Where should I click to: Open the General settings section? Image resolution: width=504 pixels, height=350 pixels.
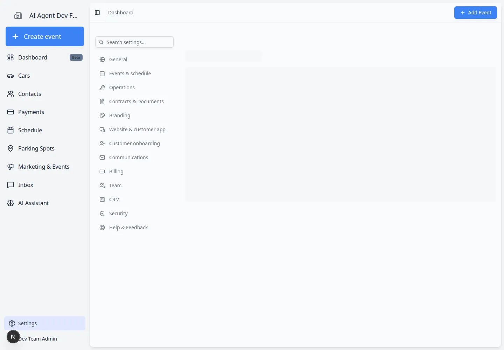[x=134, y=59]
